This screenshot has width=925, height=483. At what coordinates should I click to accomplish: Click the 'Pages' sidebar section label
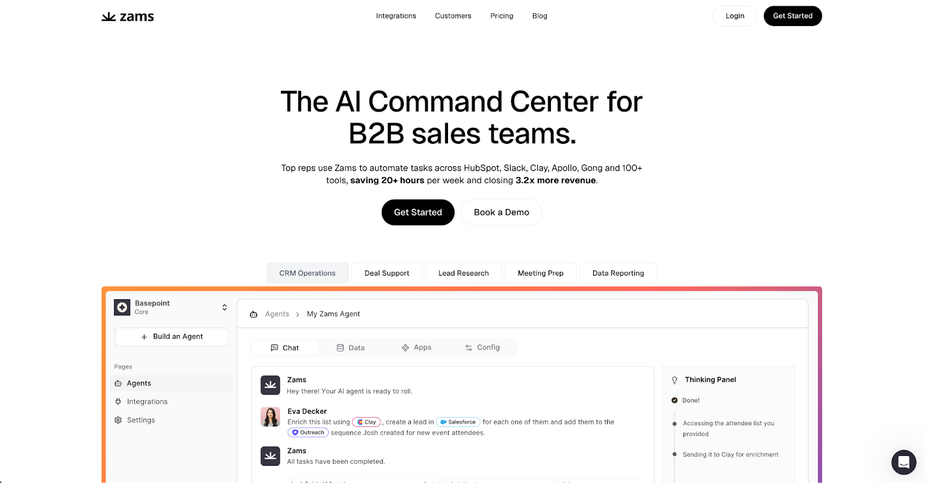(x=123, y=367)
